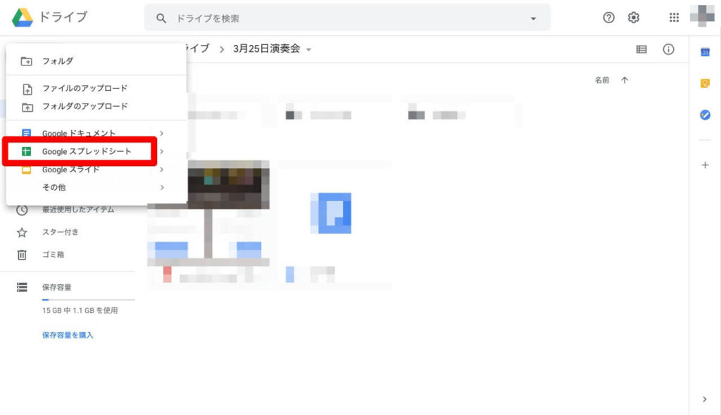Open the Google apps grid
Image resolution: width=721 pixels, height=415 pixels.
674,18
